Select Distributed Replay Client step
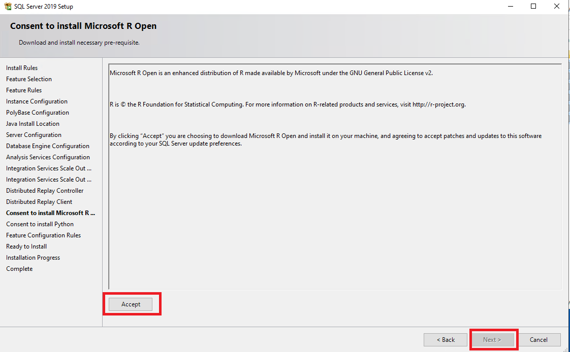This screenshot has height=352, width=570. coord(39,202)
